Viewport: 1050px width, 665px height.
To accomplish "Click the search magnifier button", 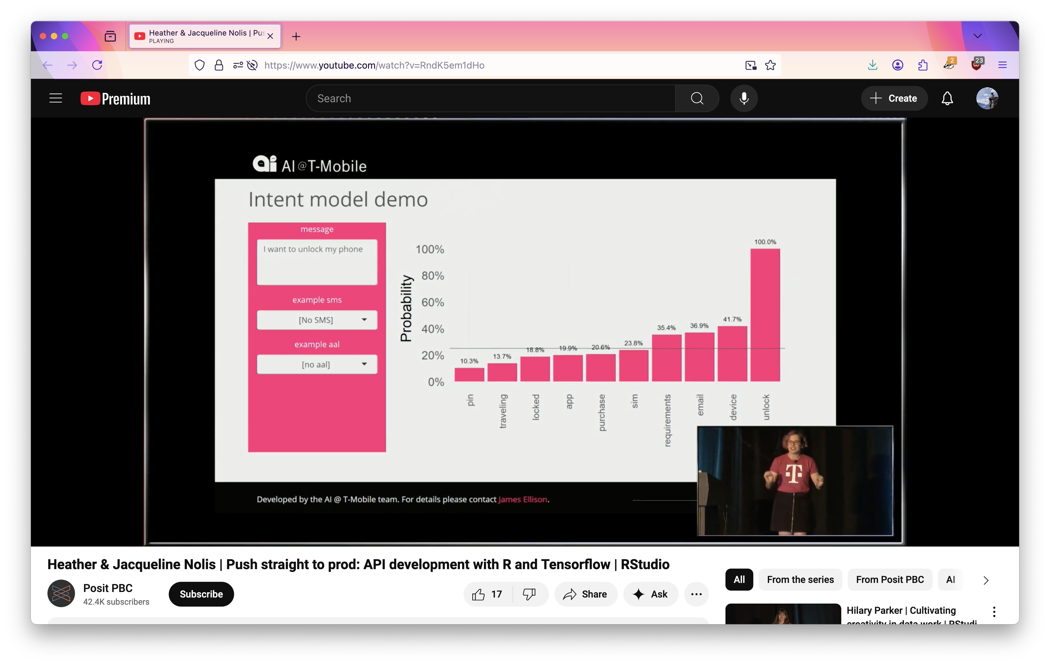I will [697, 99].
